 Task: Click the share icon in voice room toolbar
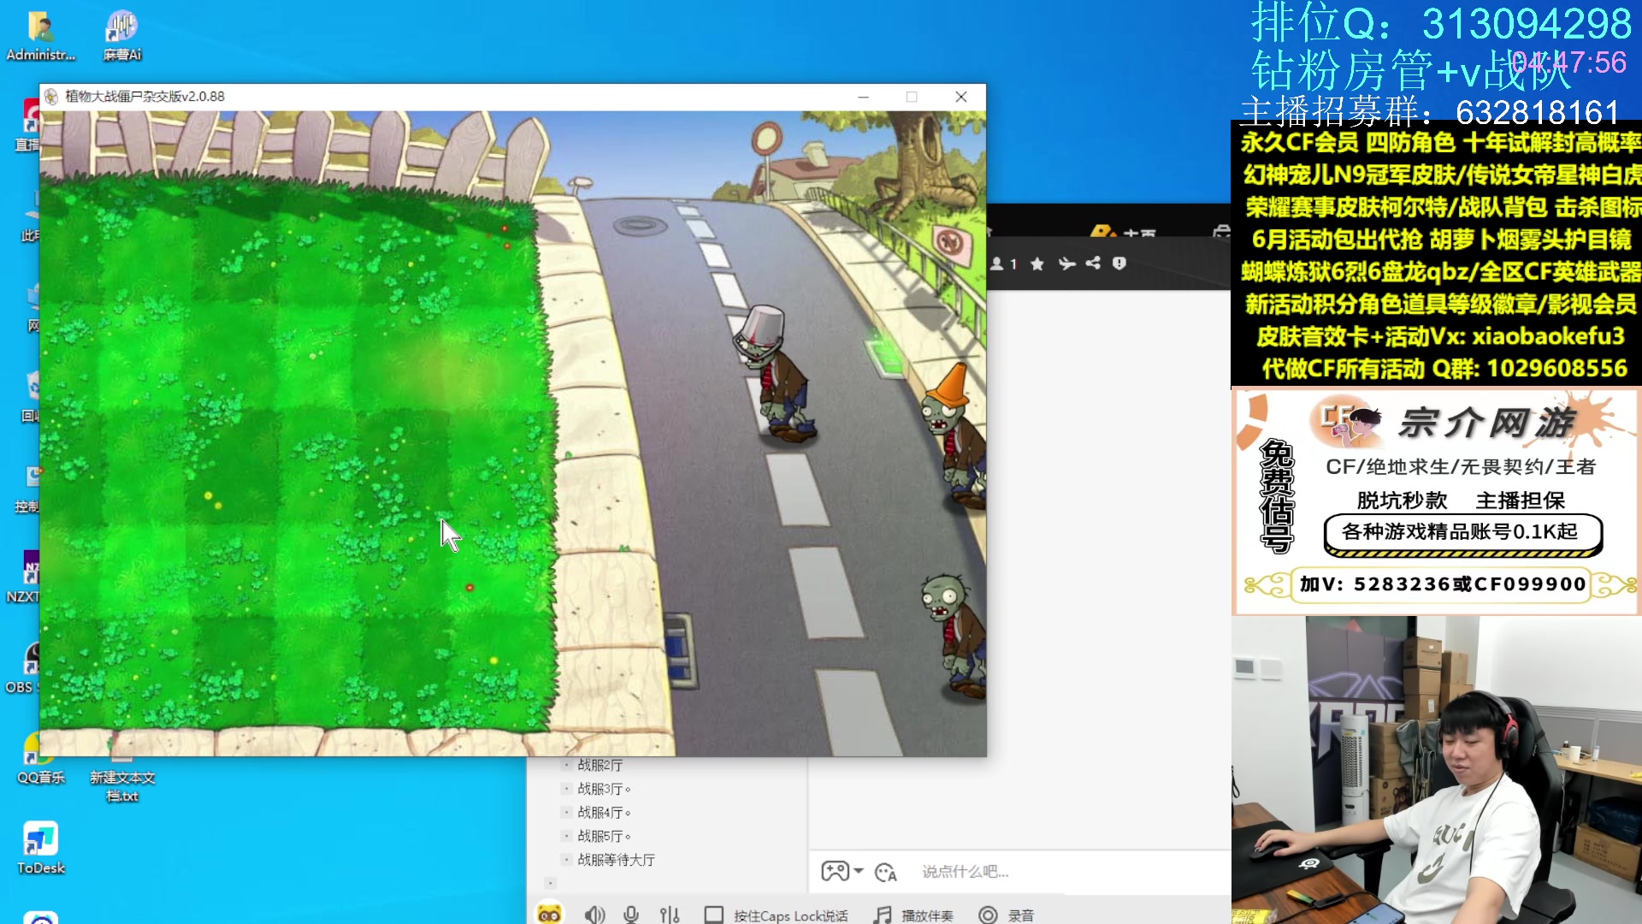(1093, 264)
